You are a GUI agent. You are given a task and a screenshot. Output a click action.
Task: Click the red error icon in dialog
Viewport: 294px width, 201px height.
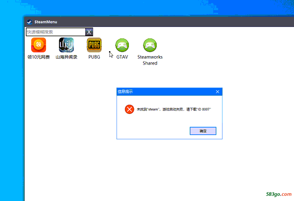tap(129, 109)
